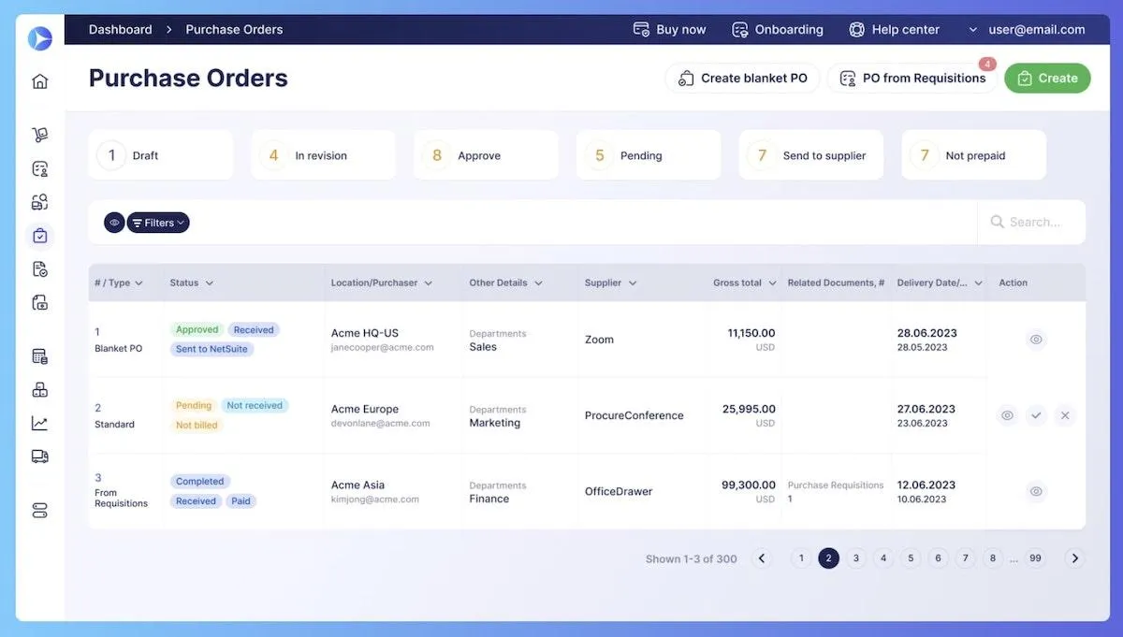
Task: Toggle the eye visibility button beside Filters
Action: [114, 223]
